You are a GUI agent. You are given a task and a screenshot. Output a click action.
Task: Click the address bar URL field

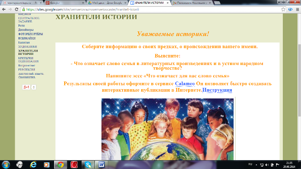click(x=153, y=9)
